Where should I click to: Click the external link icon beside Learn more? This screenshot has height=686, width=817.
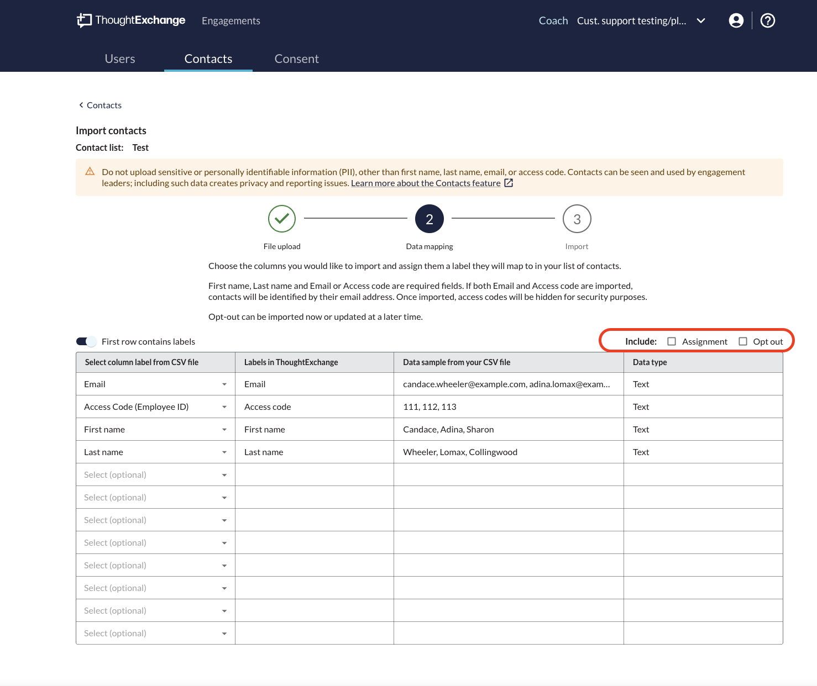(x=509, y=183)
